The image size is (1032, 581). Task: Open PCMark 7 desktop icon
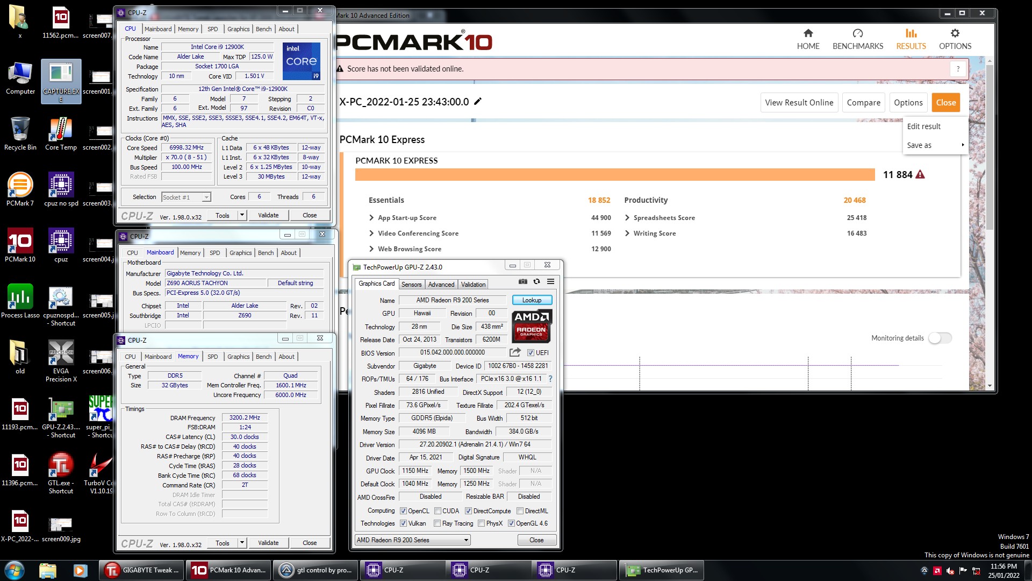click(20, 190)
